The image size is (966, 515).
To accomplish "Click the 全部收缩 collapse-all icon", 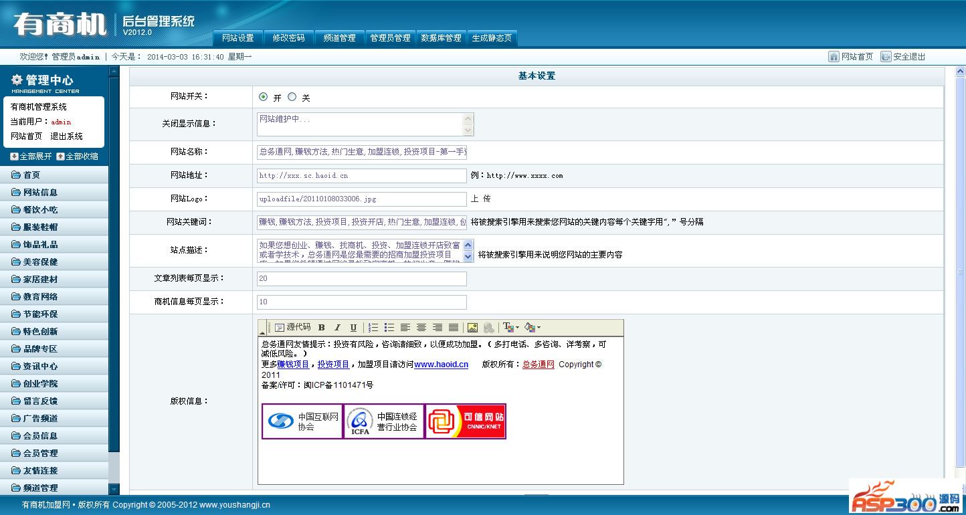I will pyautogui.click(x=60, y=157).
